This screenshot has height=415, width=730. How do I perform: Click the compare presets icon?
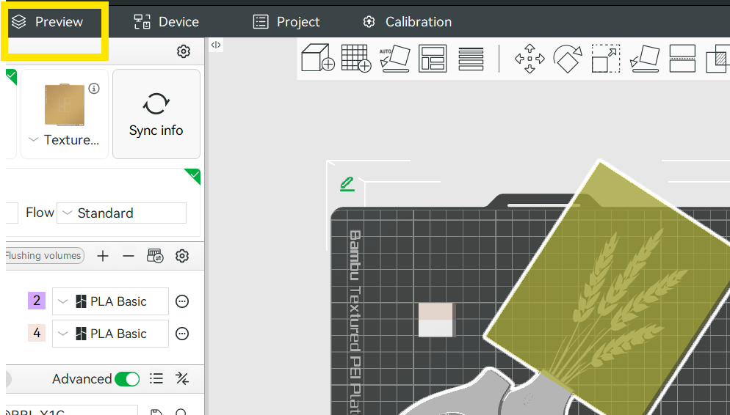(182, 379)
